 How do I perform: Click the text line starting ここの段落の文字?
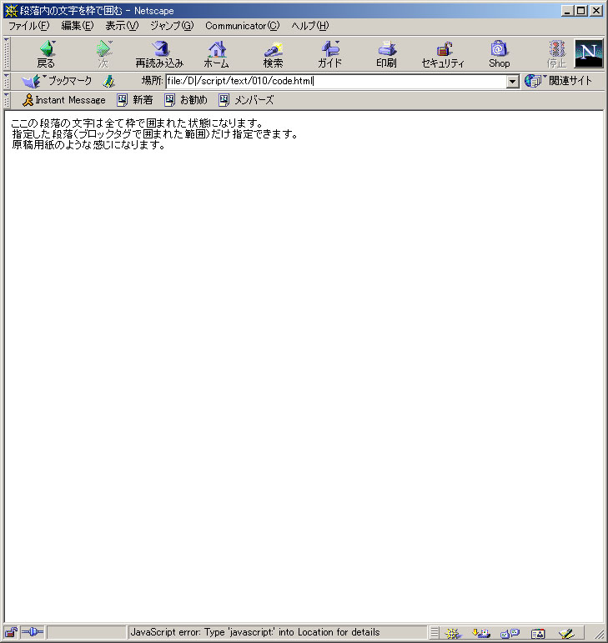pyautogui.click(x=137, y=123)
